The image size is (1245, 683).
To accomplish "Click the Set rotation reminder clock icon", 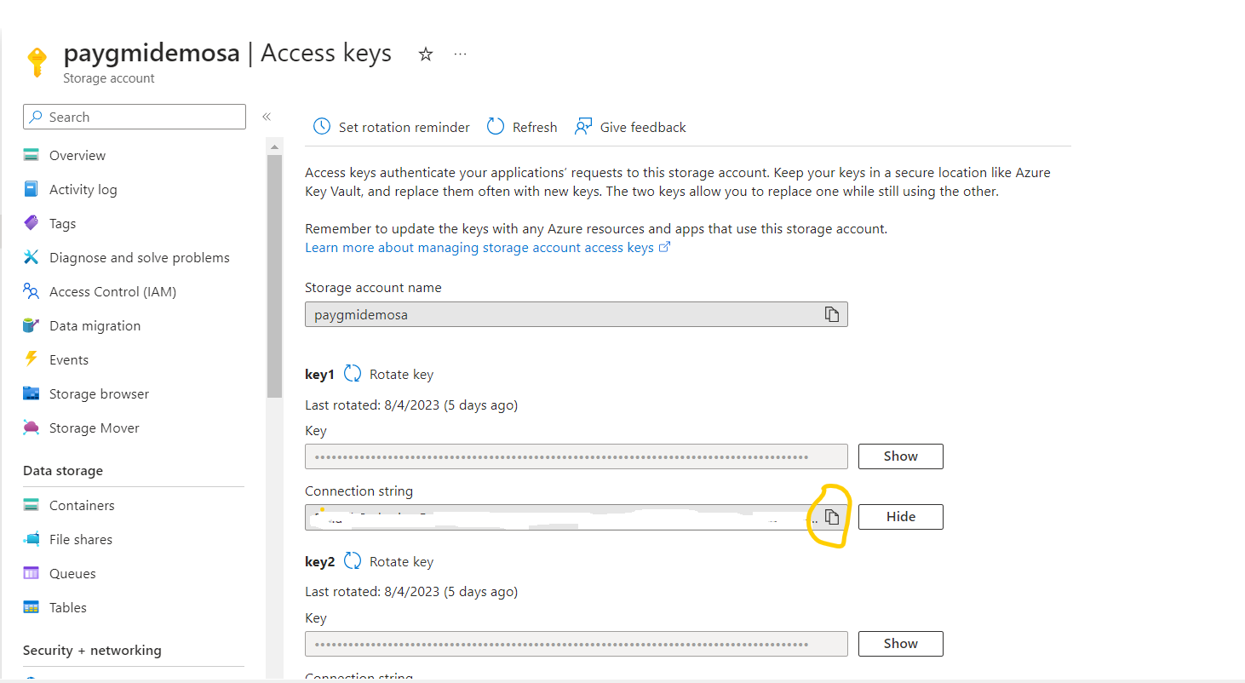I will 322,127.
